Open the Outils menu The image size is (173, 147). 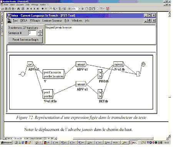click(28, 5)
